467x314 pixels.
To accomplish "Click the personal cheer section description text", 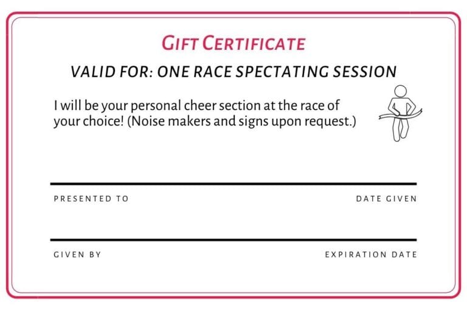I will [205, 114].
